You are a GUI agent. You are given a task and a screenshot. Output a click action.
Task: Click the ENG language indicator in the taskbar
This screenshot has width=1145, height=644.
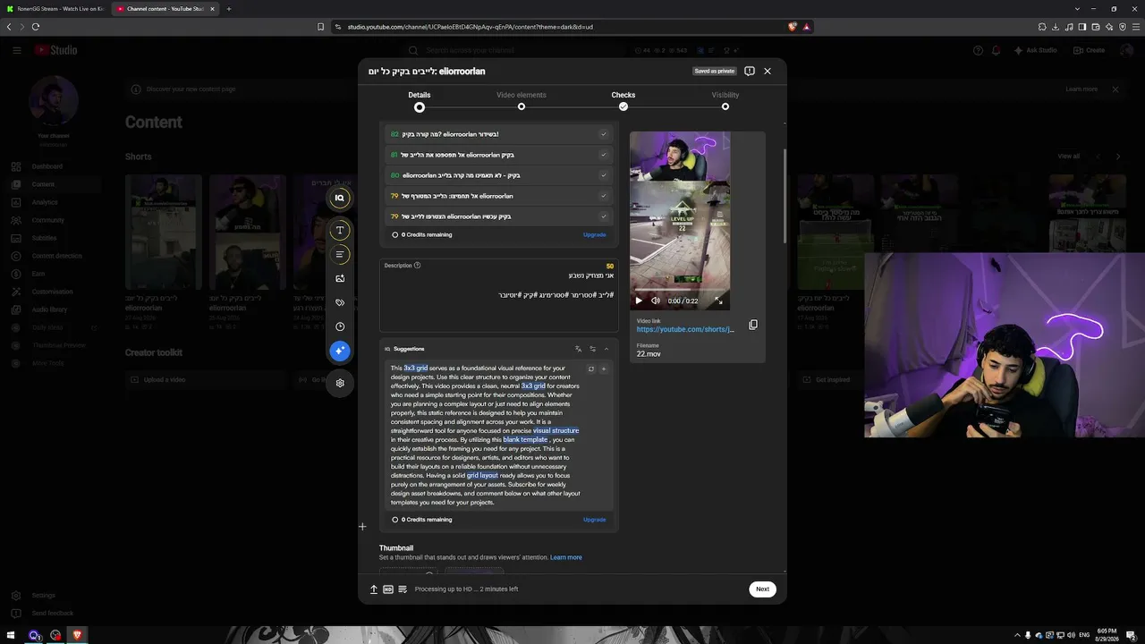[x=1084, y=635]
